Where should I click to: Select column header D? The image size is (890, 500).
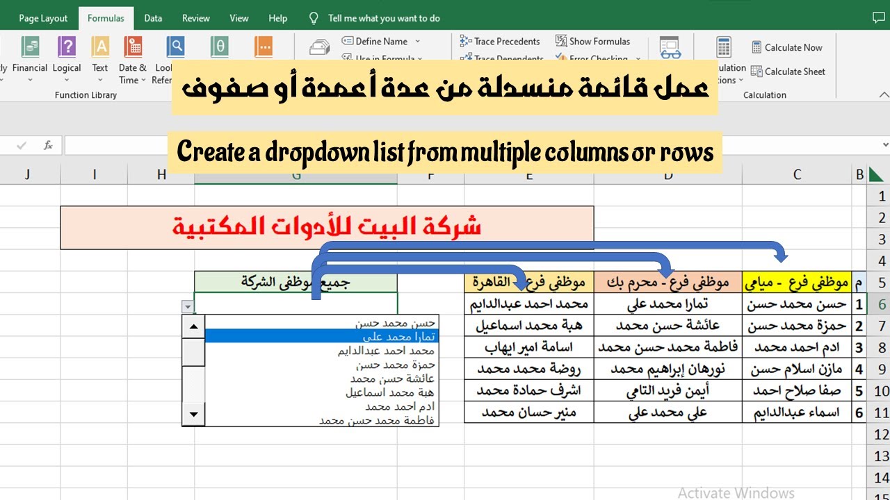(x=668, y=174)
